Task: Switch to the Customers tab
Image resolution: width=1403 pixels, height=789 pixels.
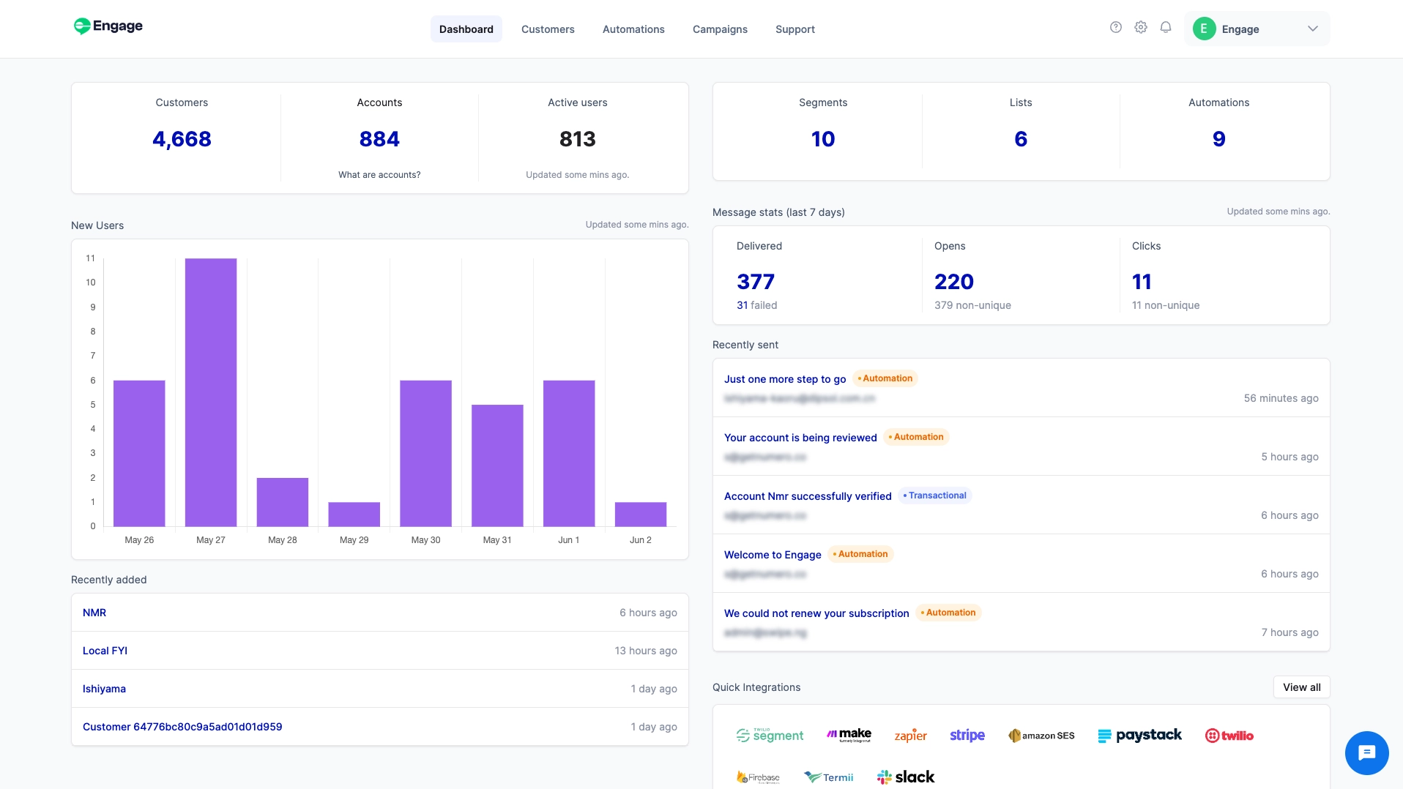Action: [547, 29]
